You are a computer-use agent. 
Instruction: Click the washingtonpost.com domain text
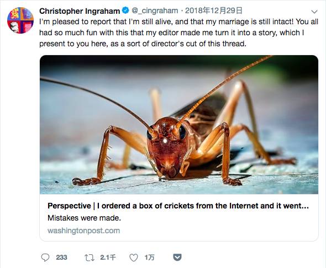84,231
